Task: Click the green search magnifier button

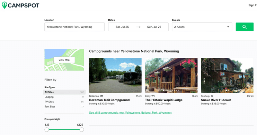Action: (244, 27)
